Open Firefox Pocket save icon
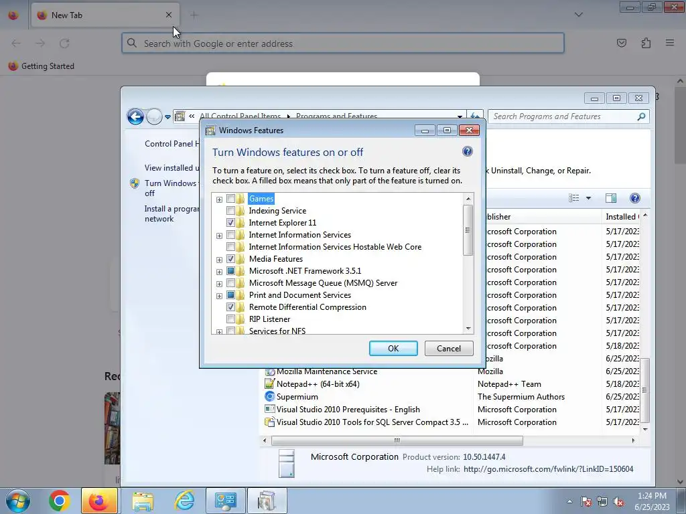686x514 pixels. click(x=621, y=43)
